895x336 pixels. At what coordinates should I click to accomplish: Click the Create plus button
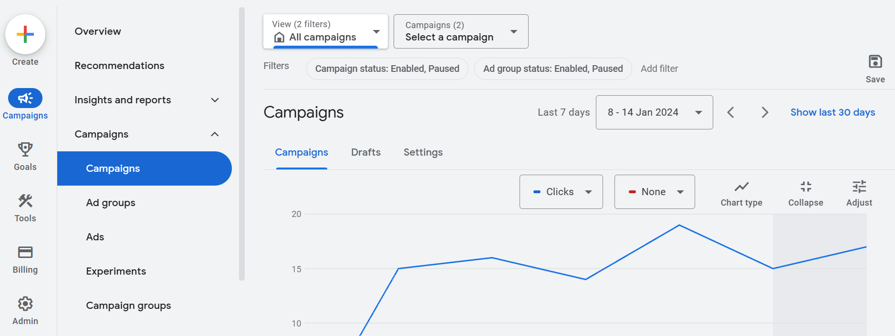(x=25, y=34)
